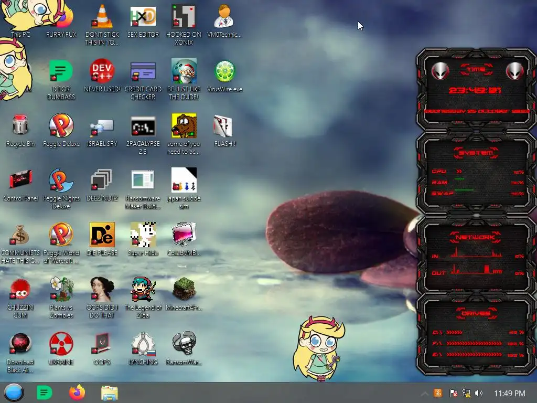
Task: Open the VLC cone shortcut icon
Action: click(x=102, y=16)
